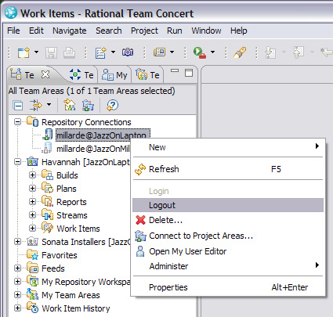Choose Delete... from the context menu

(228, 220)
